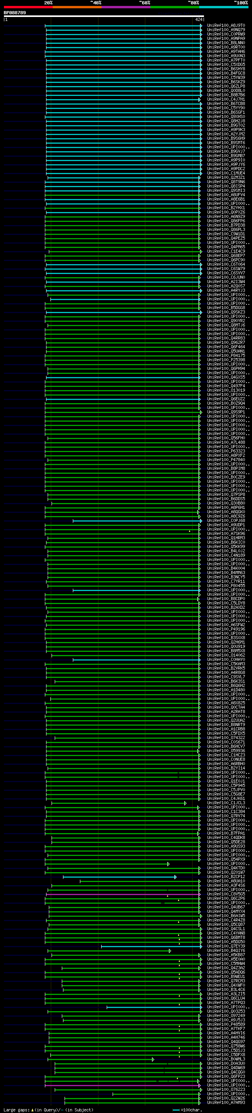
Task: Open UniRef100_B9SMT6 entry
Action: click(226, 143)
